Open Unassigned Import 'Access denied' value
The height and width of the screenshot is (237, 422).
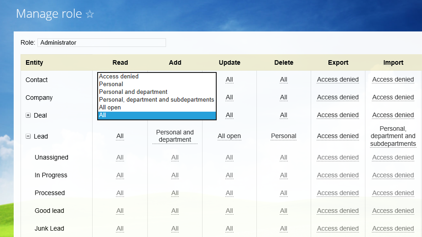pos(393,157)
